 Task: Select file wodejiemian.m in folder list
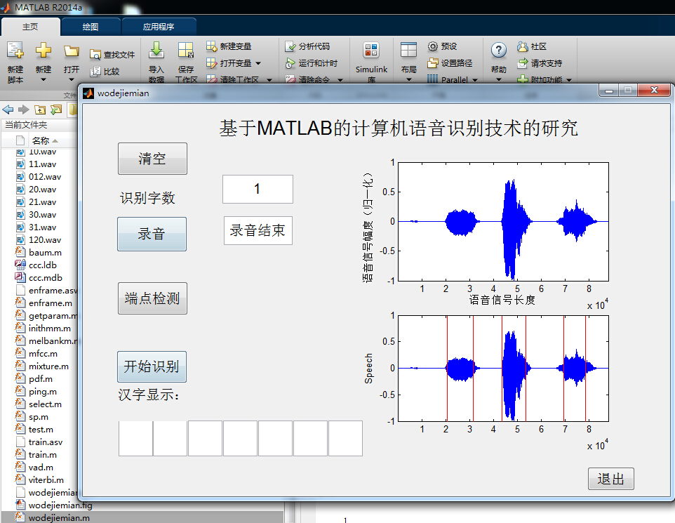point(59,518)
